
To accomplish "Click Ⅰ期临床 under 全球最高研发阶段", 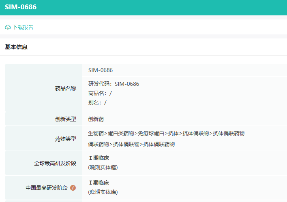I will coord(99,158).
